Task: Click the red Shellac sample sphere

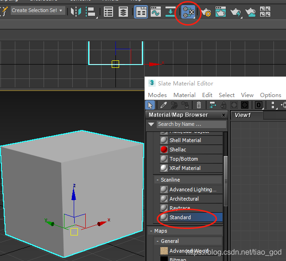Action: (164, 150)
